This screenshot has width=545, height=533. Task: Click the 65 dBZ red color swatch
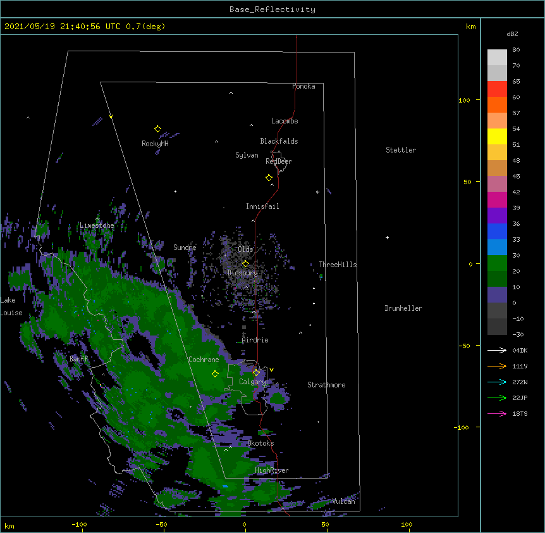[x=497, y=89]
